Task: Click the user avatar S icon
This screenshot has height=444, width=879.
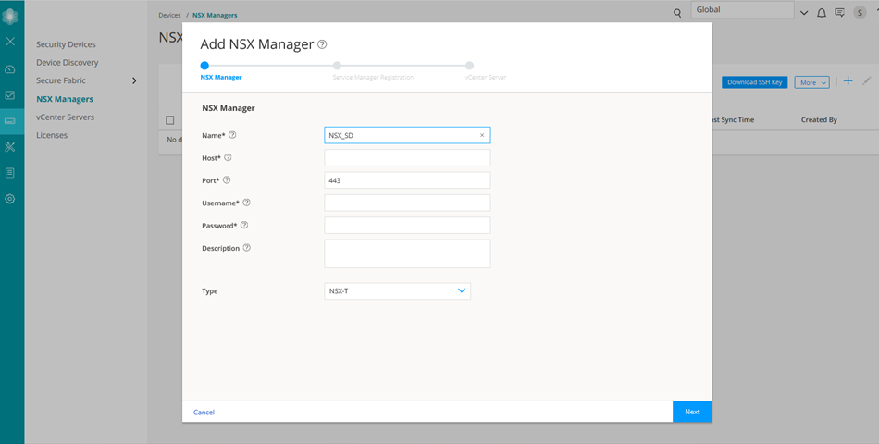Action: (859, 13)
